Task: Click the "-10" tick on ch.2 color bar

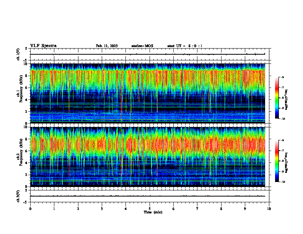Action: tap(283, 182)
